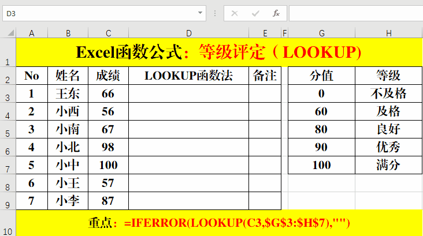Select column F header
423x236 pixels.
(285, 33)
